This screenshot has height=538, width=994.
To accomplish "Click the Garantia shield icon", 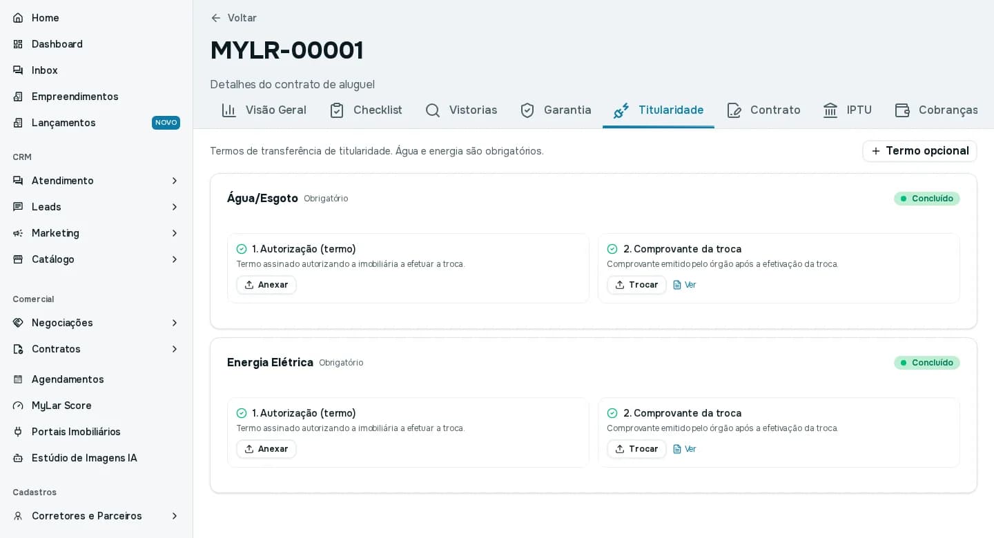I will 527,110.
